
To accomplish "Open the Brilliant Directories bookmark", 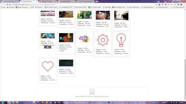I will tap(22, 7).
